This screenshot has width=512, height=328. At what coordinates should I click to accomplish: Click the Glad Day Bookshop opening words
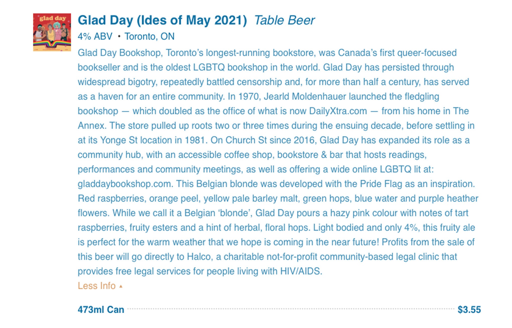(119, 53)
